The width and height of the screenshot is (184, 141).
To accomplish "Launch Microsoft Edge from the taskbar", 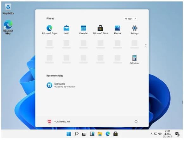I will click(x=108, y=134).
